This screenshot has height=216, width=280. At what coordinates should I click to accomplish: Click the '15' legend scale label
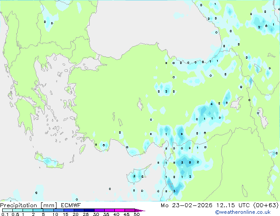tap(65, 214)
